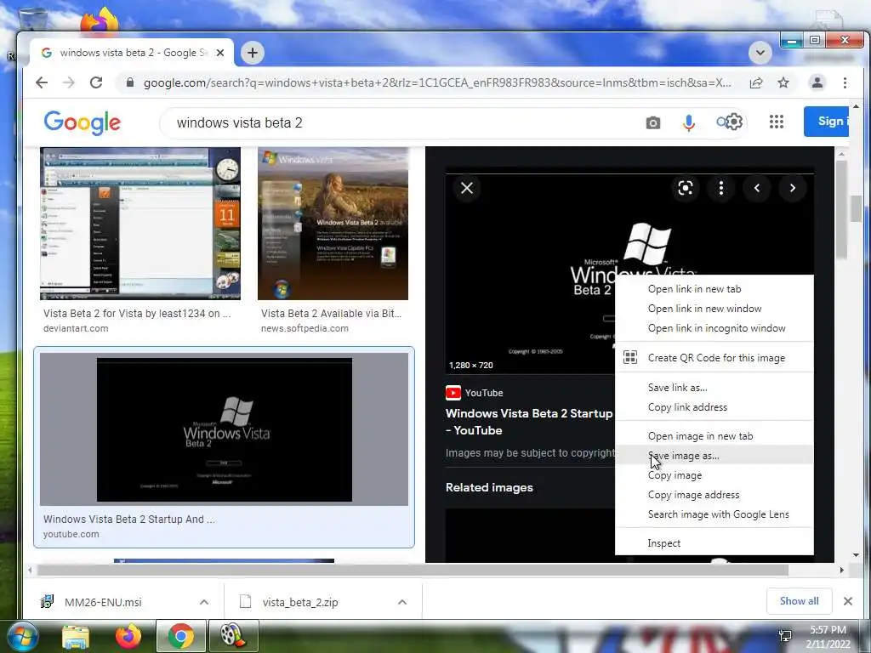Open the tab search dropdown chevron
This screenshot has width=871, height=653.
[x=760, y=54]
